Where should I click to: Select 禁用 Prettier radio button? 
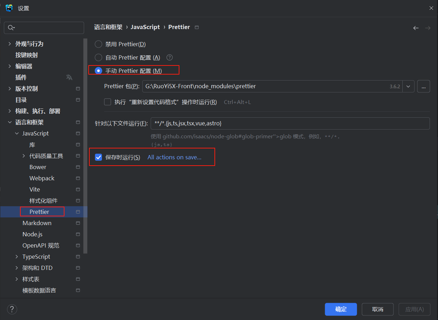(x=98, y=44)
